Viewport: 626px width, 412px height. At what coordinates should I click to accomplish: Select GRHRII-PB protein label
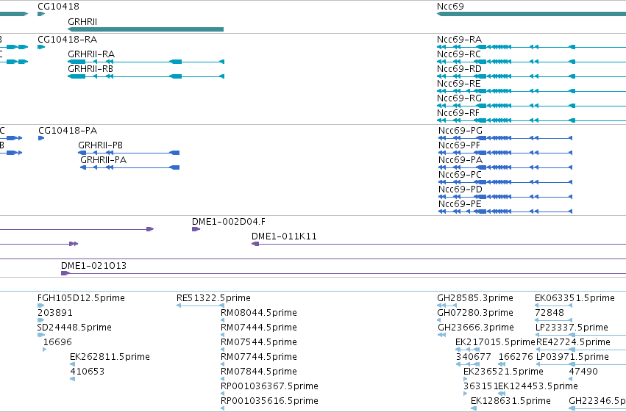click(x=101, y=145)
